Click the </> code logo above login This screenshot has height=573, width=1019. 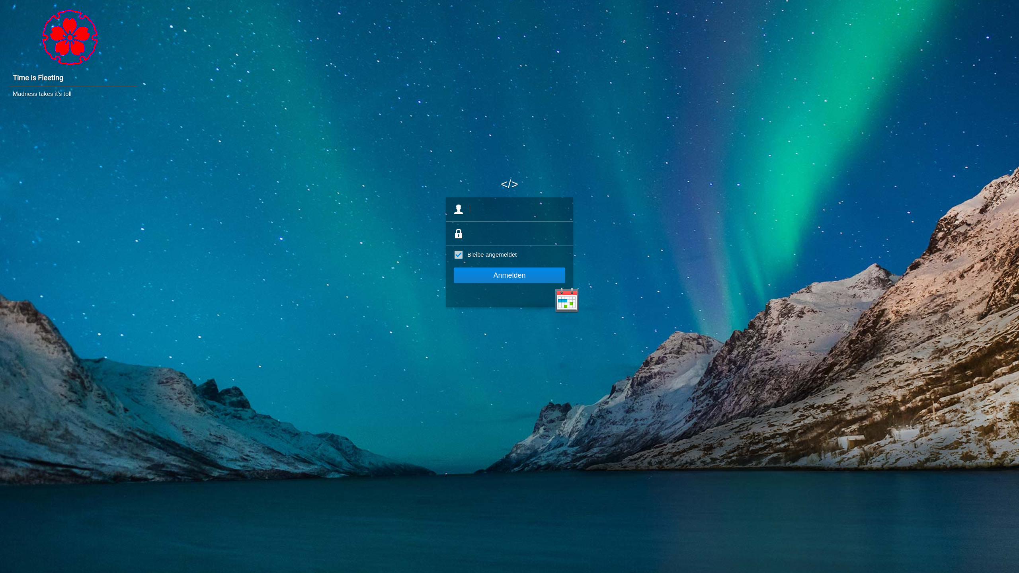pyautogui.click(x=509, y=184)
